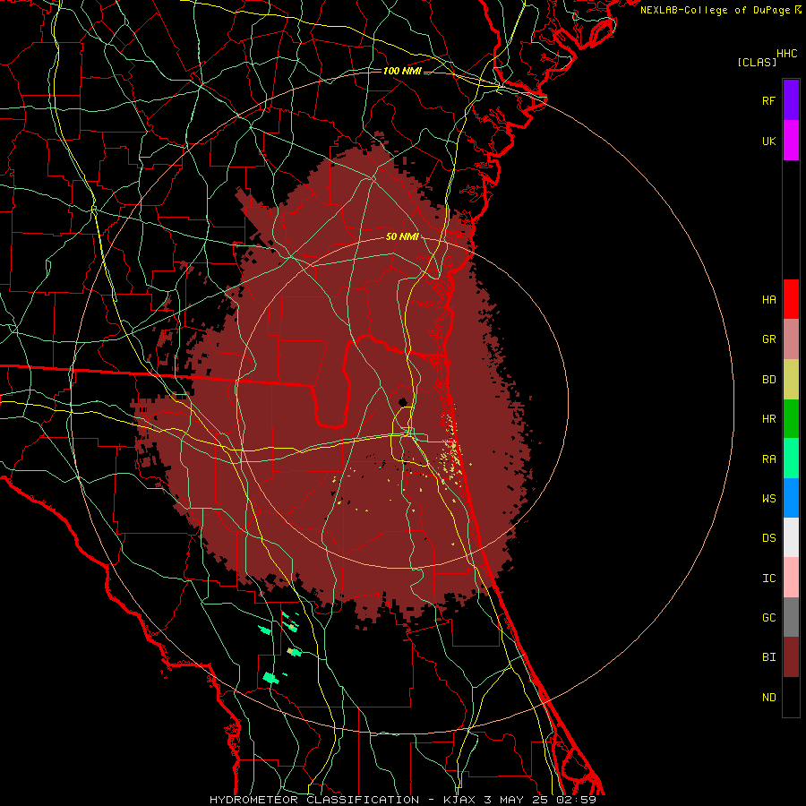Viewport: 806px width, 806px height.
Task: Click the 'HR' legend label
Action: pos(769,419)
